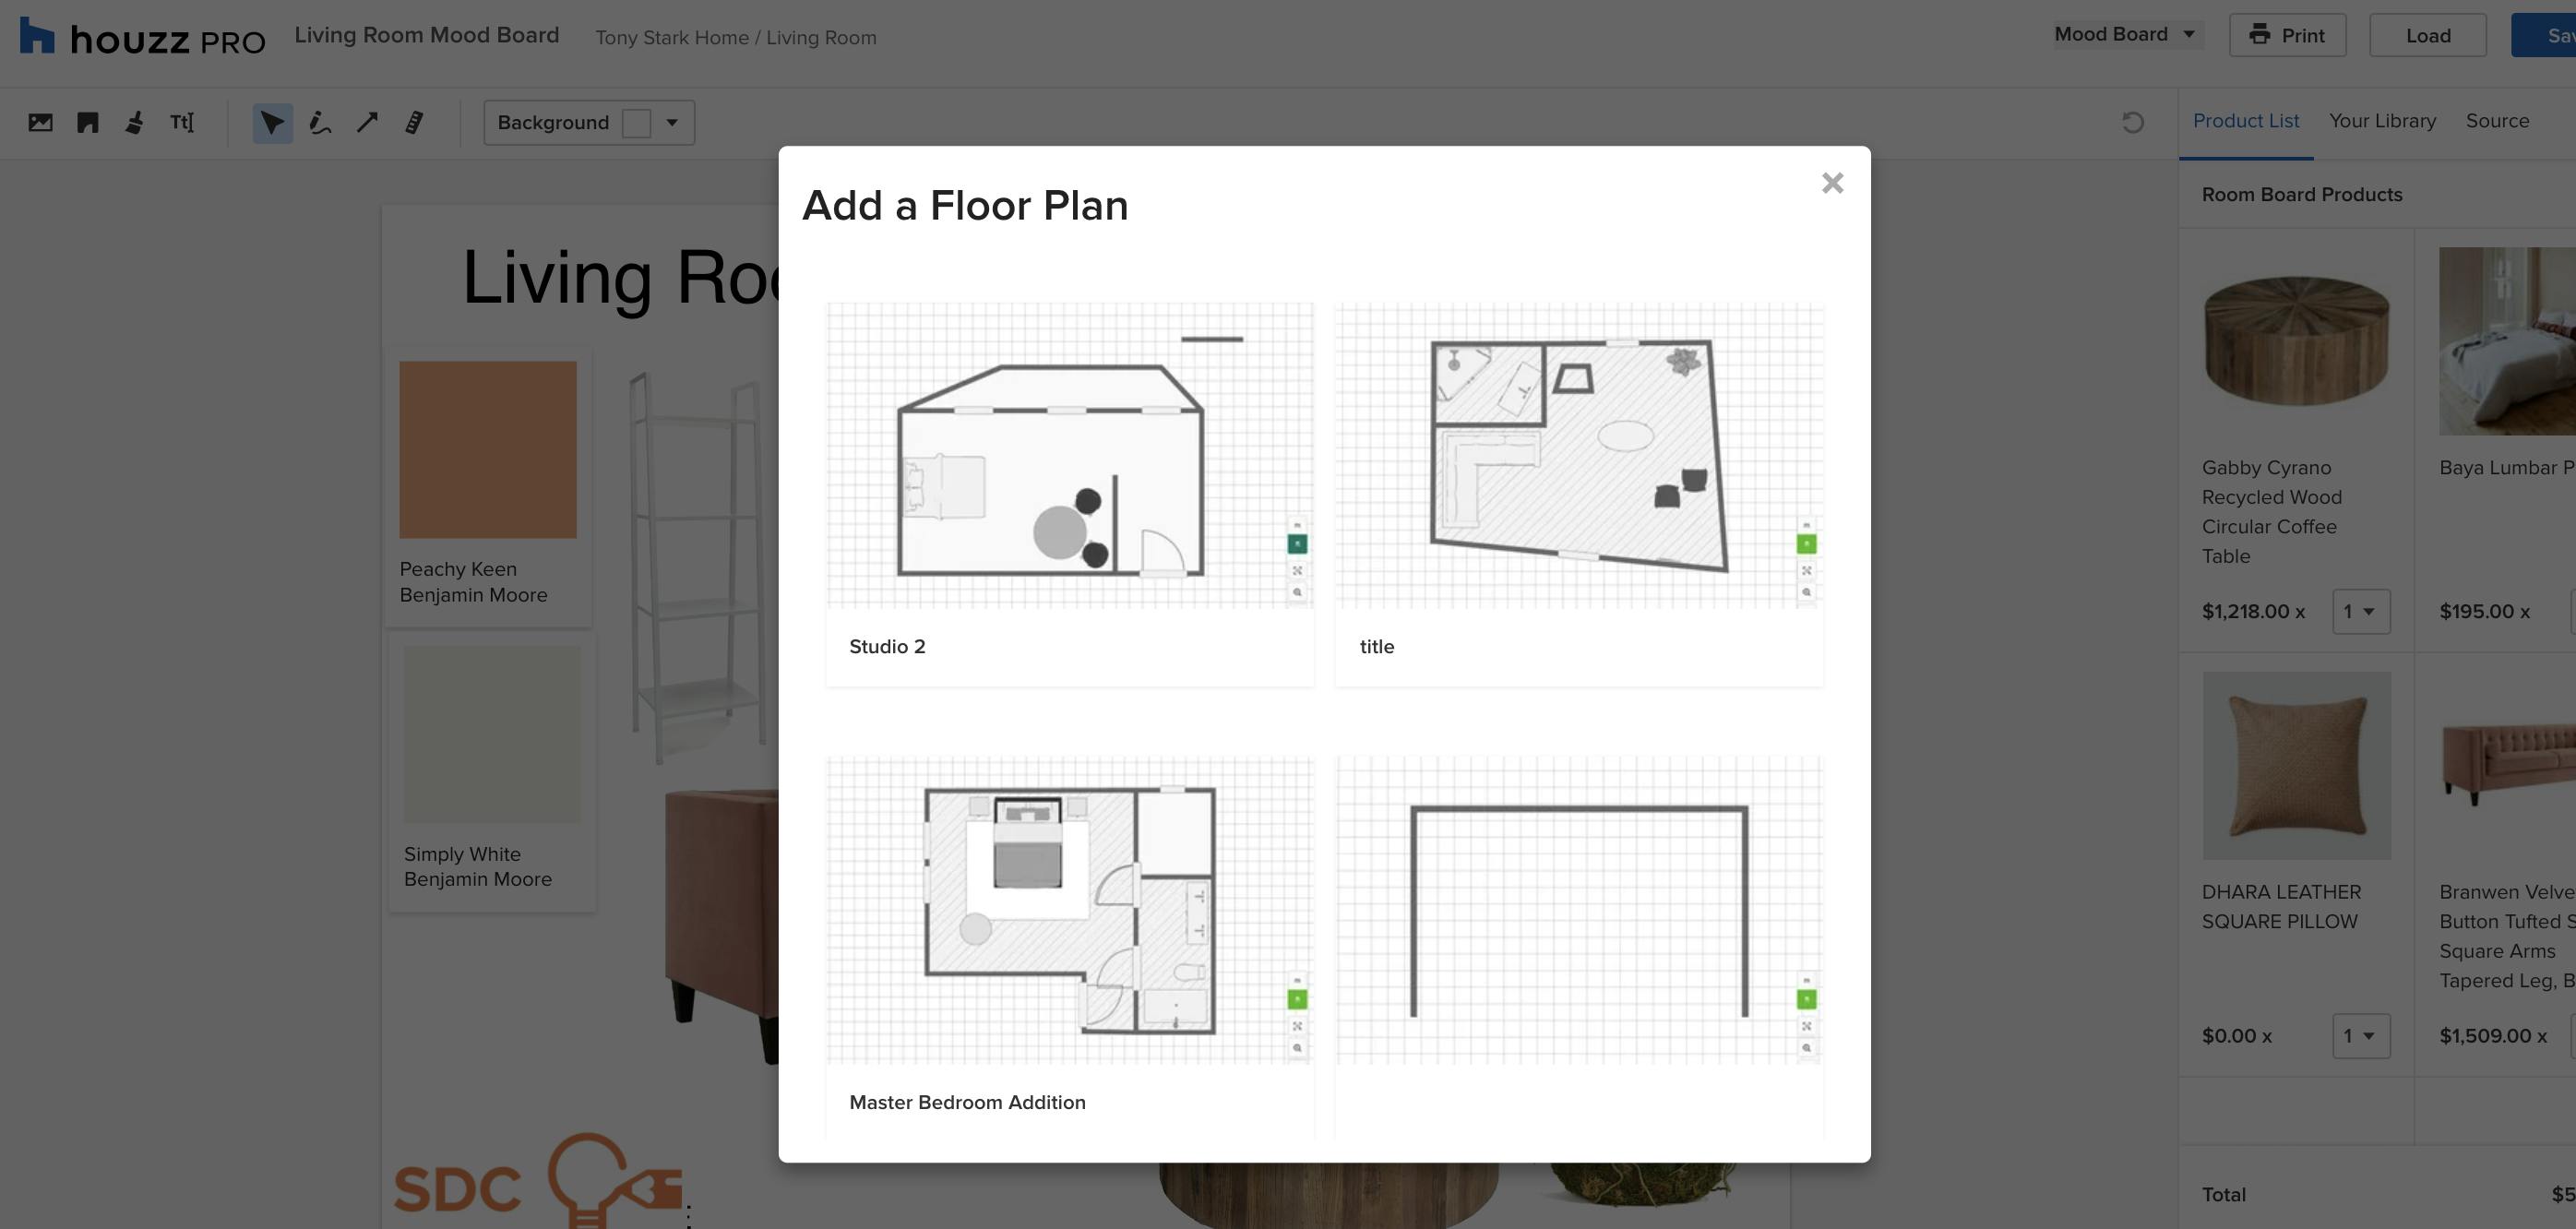This screenshot has height=1229, width=2576.
Task: Click the Gabby Cyrano coffee table image
Action: point(2296,341)
